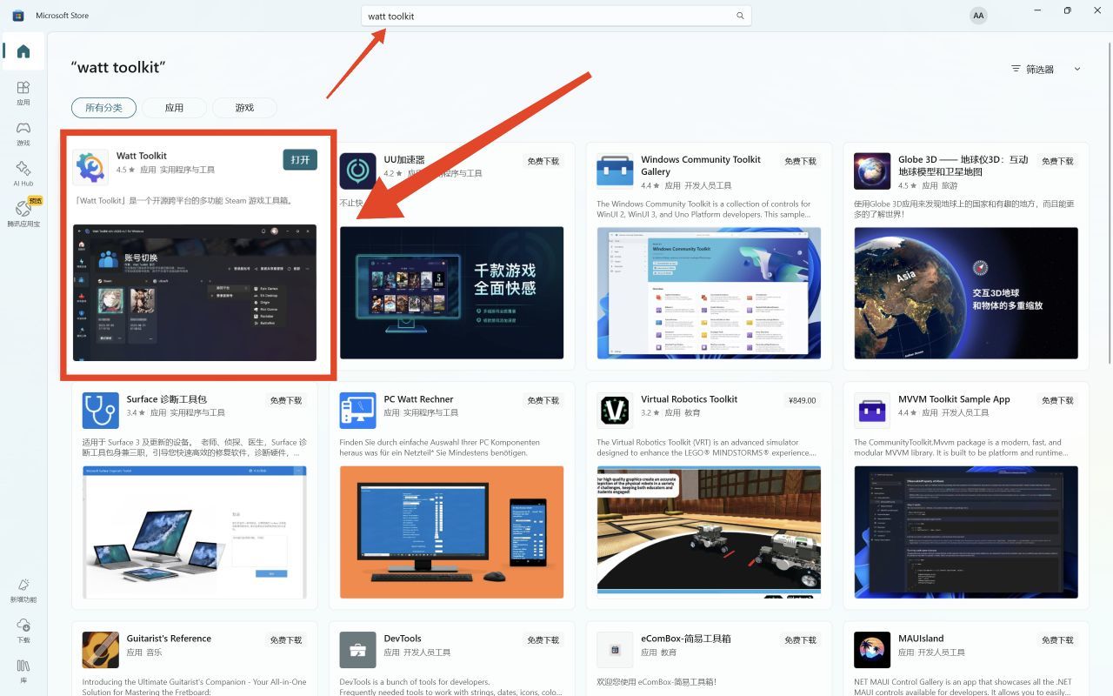Click 免费下载 for Windows Community Toolkit Gallery

(800, 161)
